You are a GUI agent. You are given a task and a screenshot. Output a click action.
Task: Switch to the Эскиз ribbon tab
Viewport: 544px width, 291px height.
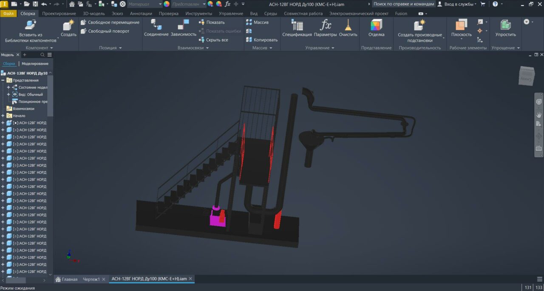[117, 14]
